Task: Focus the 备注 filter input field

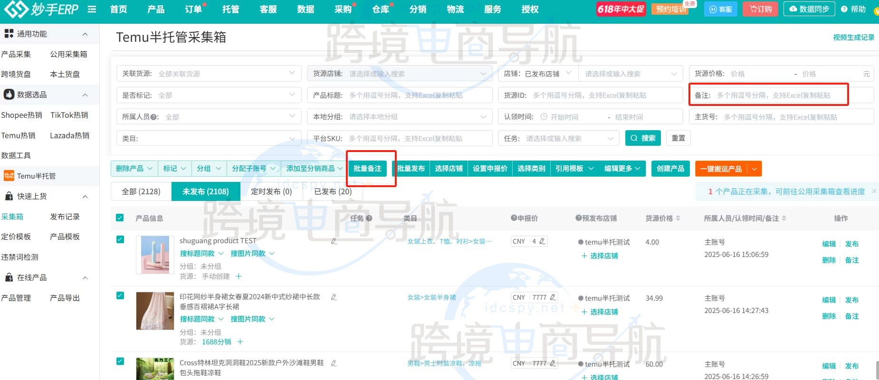Action: tap(781, 95)
